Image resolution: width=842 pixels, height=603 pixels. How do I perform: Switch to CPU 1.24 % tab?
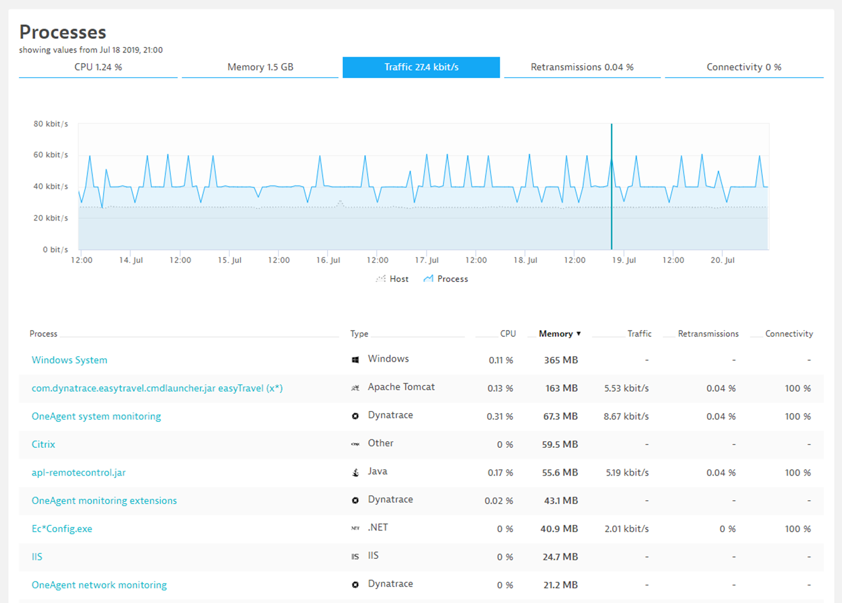point(98,67)
